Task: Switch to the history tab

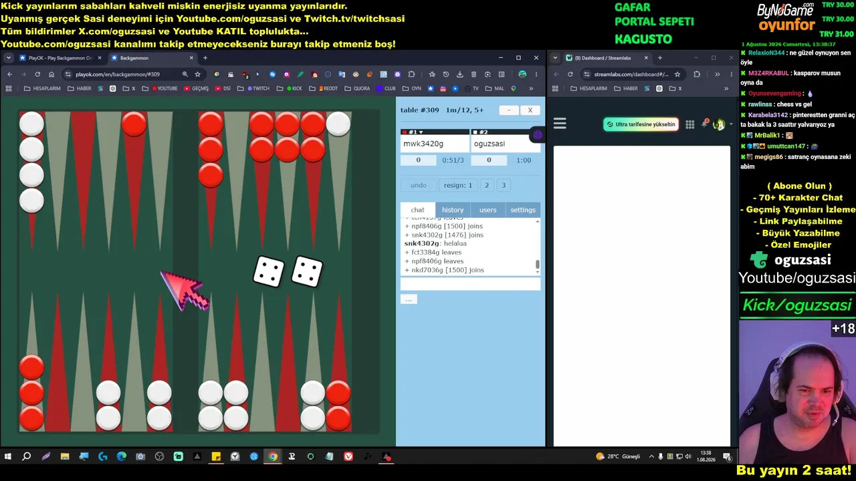Action: 453,210
